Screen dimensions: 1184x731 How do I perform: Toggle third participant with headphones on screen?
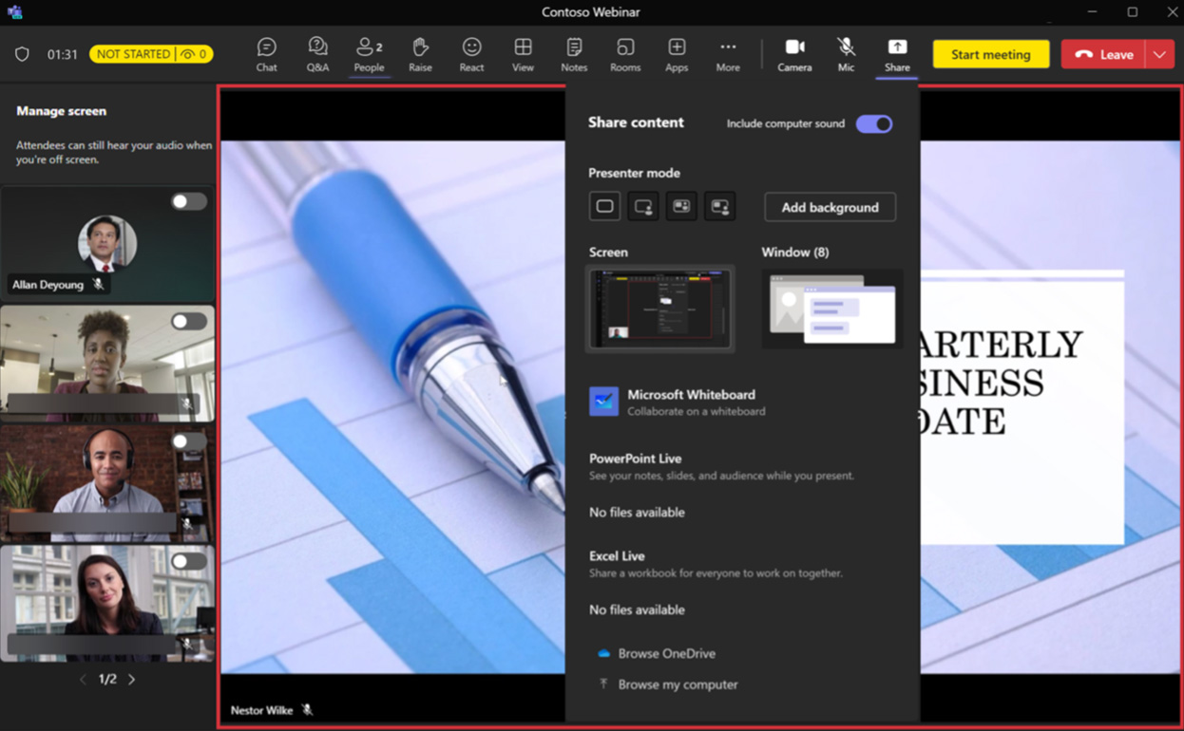click(189, 441)
